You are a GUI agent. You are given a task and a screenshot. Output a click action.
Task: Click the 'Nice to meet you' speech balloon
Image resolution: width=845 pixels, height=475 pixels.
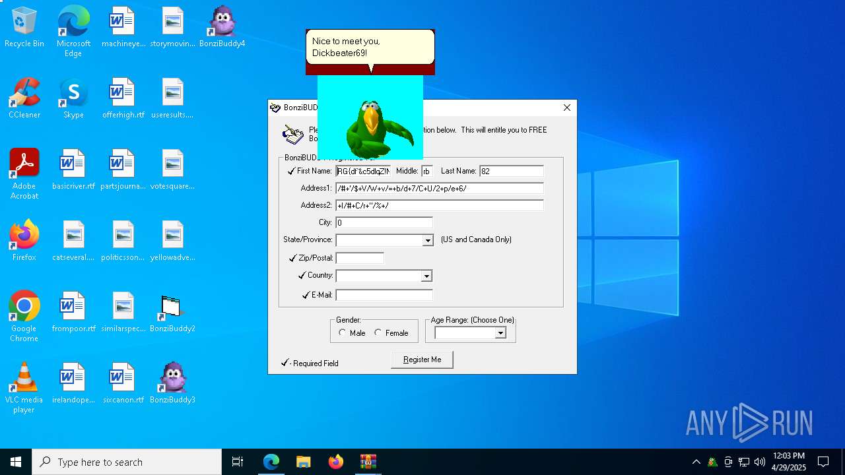[x=370, y=47]
